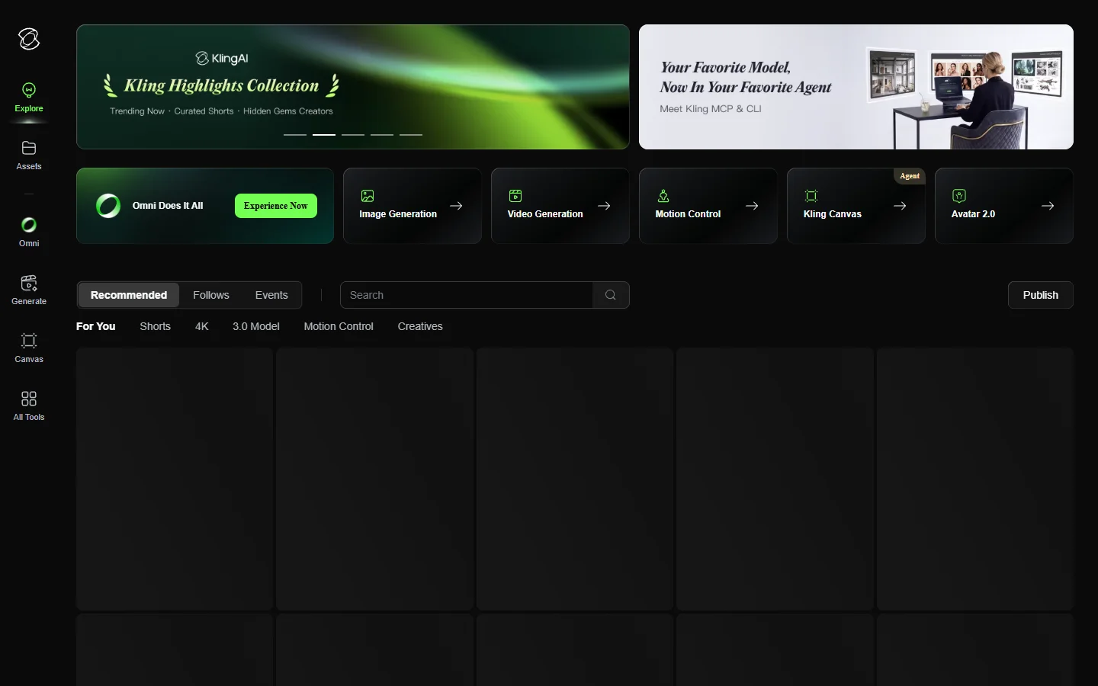Click the Avatar 2.0 icon
The height and width of the screenshot is (686, 1098).
pyautogui.click(x=959, y=196)
